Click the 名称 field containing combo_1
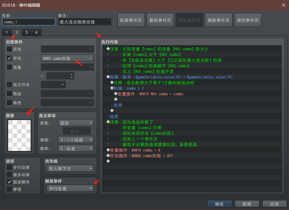Viewport: 289px width, 210px height. (29, 22)
